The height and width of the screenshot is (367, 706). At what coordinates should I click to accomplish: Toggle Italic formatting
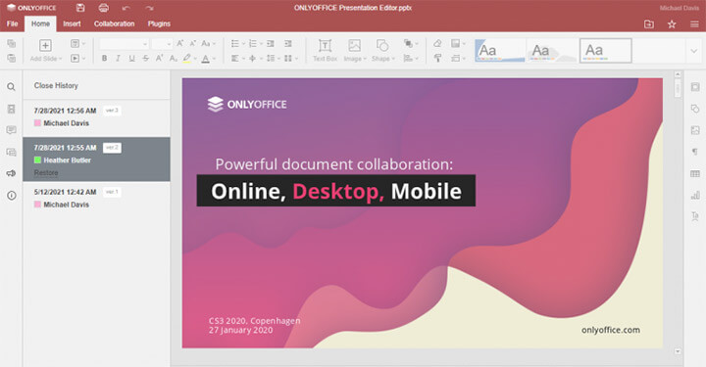click(118, 58)
